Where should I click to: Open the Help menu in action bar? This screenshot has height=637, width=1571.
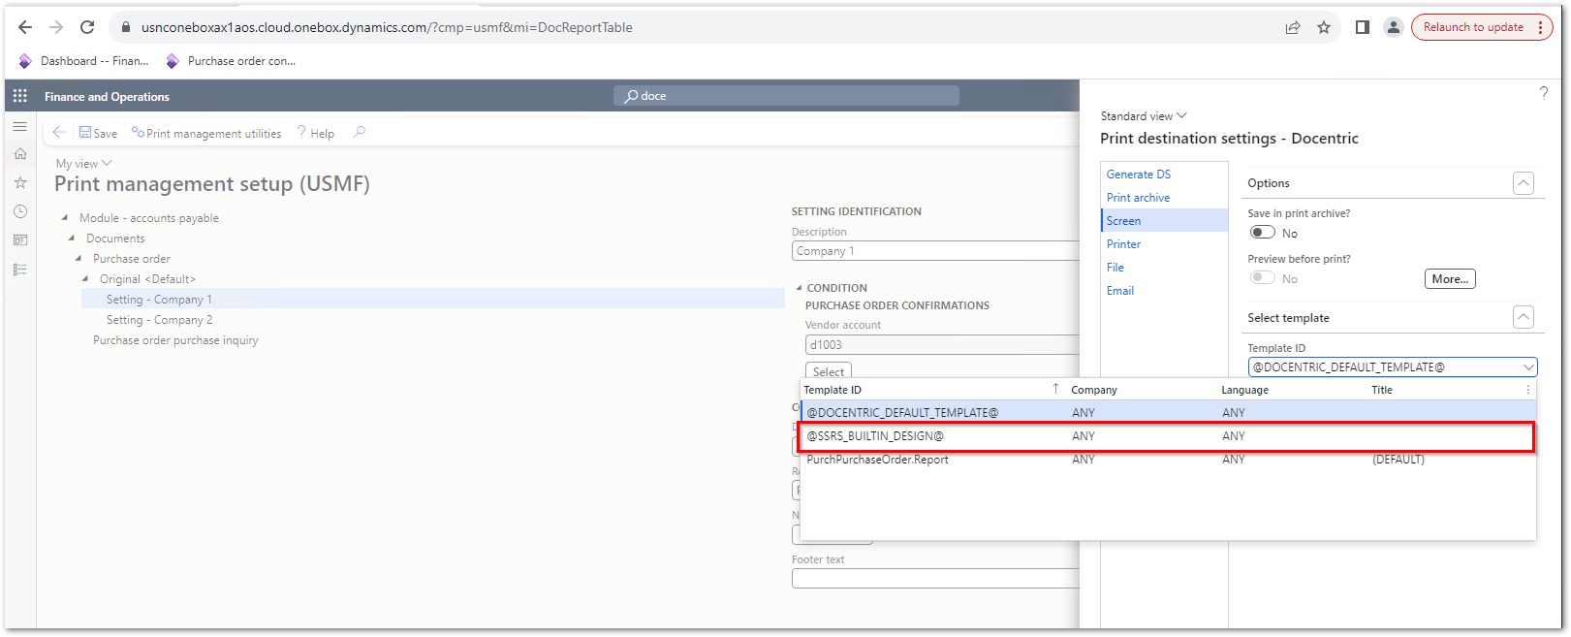[316, 133]
